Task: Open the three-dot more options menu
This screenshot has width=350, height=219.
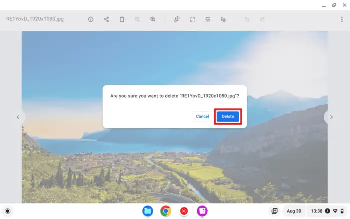Action: (x=342, y=19)
